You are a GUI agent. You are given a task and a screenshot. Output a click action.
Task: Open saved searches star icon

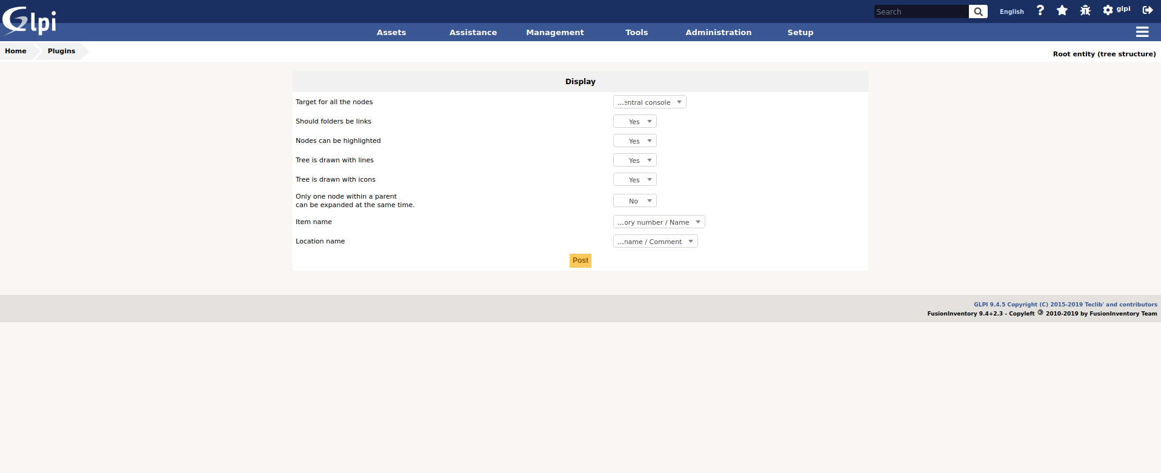coord(1062,10)
